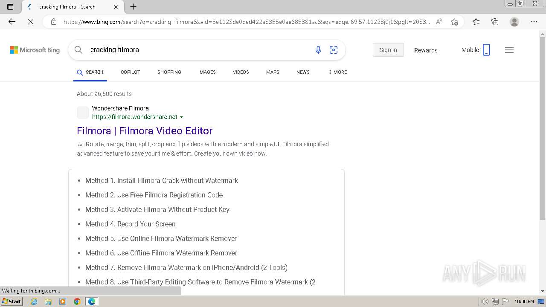Open File Explorer from the taskbar

(x=48, y=301)
